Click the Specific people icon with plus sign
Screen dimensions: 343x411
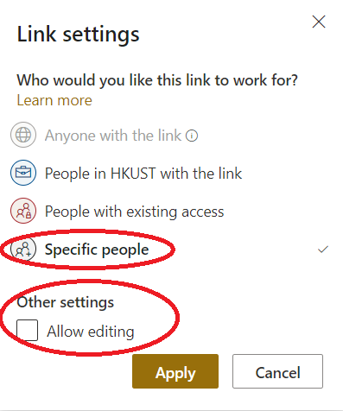pos(23,249)
